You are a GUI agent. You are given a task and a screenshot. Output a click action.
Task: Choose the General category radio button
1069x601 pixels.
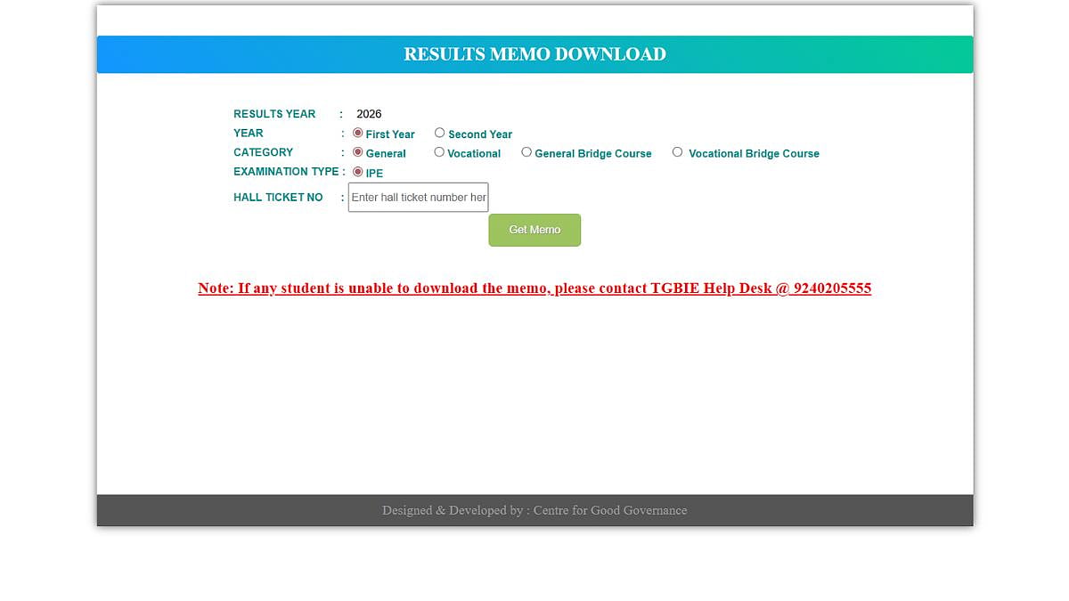click(358, 152)
